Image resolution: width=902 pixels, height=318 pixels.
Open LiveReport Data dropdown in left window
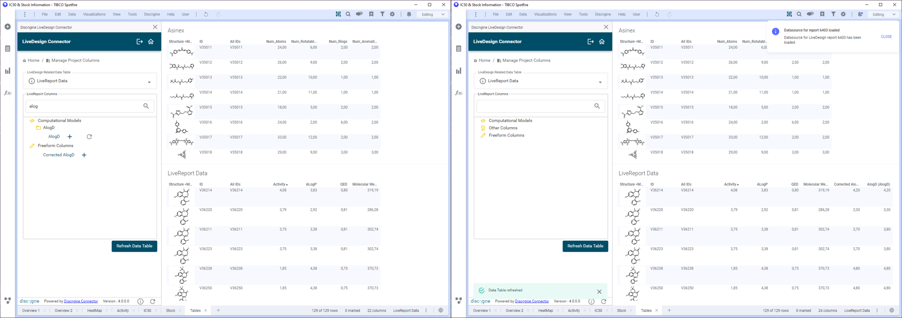point(90,81)
